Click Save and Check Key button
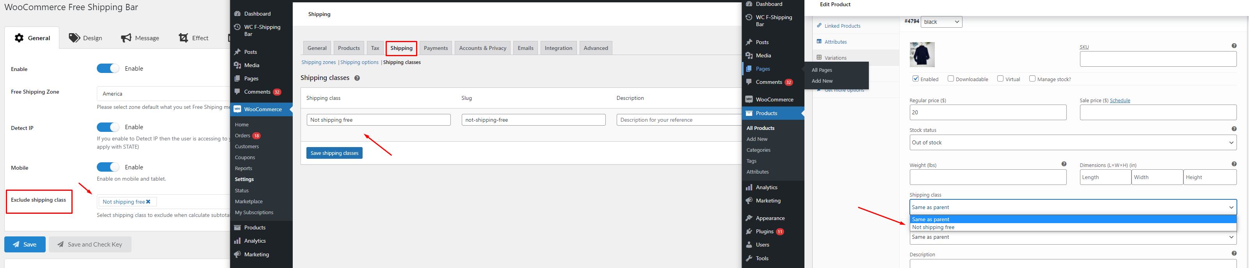The height and width of the screenshot is (268, 1249). click(90, 244)
